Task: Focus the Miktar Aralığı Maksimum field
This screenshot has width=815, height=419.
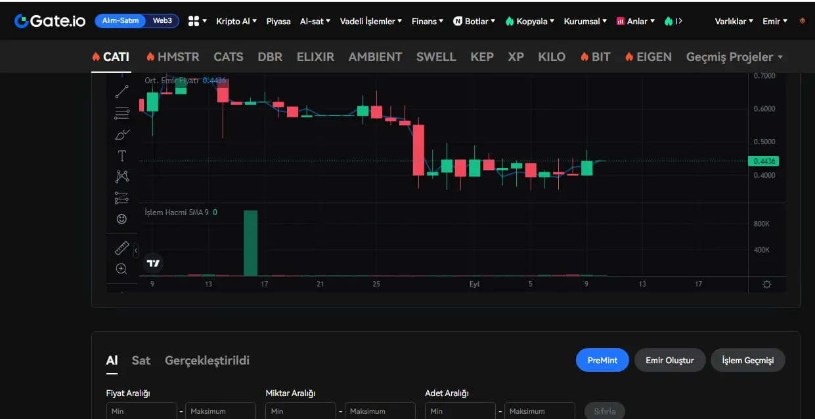Action: click(380, 411)
